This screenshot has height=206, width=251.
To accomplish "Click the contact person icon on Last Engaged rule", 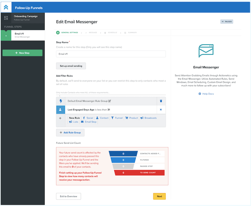I will [x=61, y=110].
